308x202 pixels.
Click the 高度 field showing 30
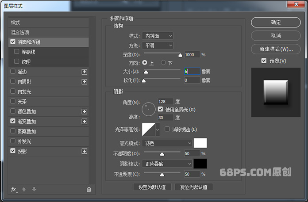pyautogui.click(x=166, y=118)
